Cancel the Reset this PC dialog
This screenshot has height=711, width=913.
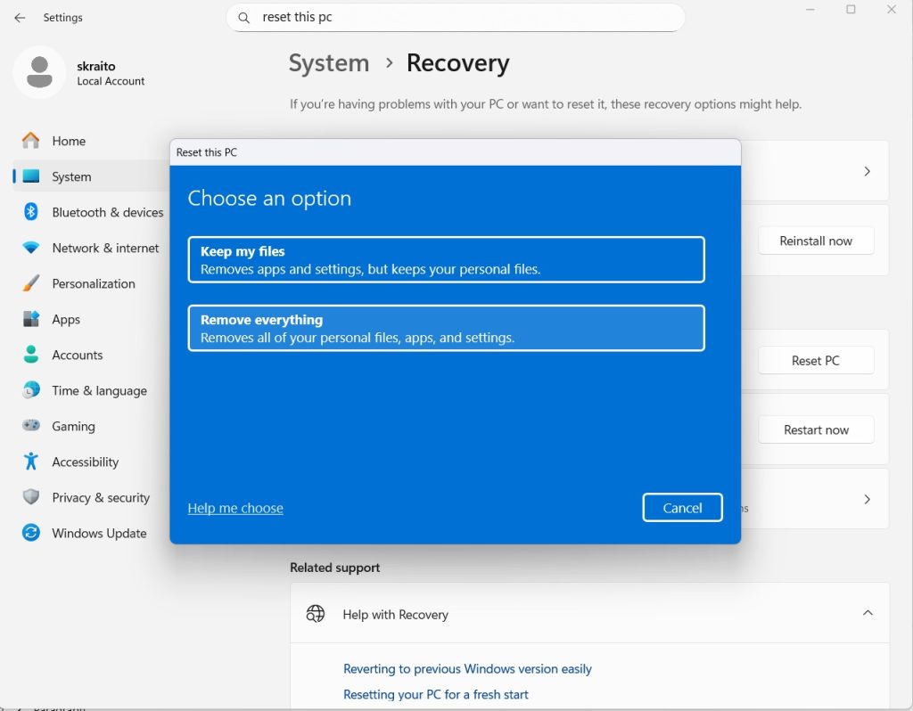682,507
